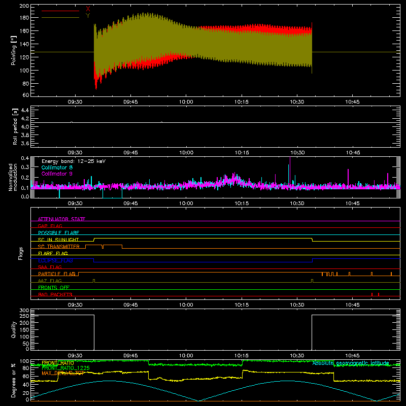
Task: Click 10:15 on the Quality plot time axis
Action: point(242,356)
